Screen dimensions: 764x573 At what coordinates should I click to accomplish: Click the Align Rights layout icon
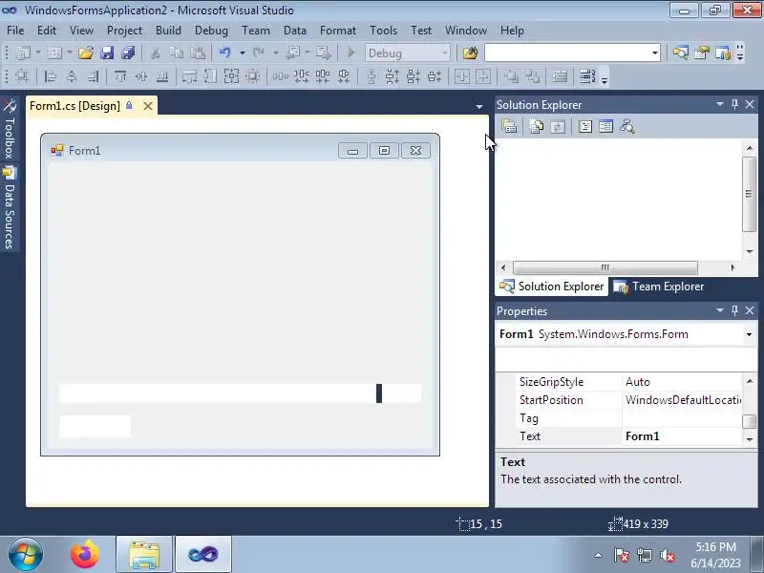93,76
